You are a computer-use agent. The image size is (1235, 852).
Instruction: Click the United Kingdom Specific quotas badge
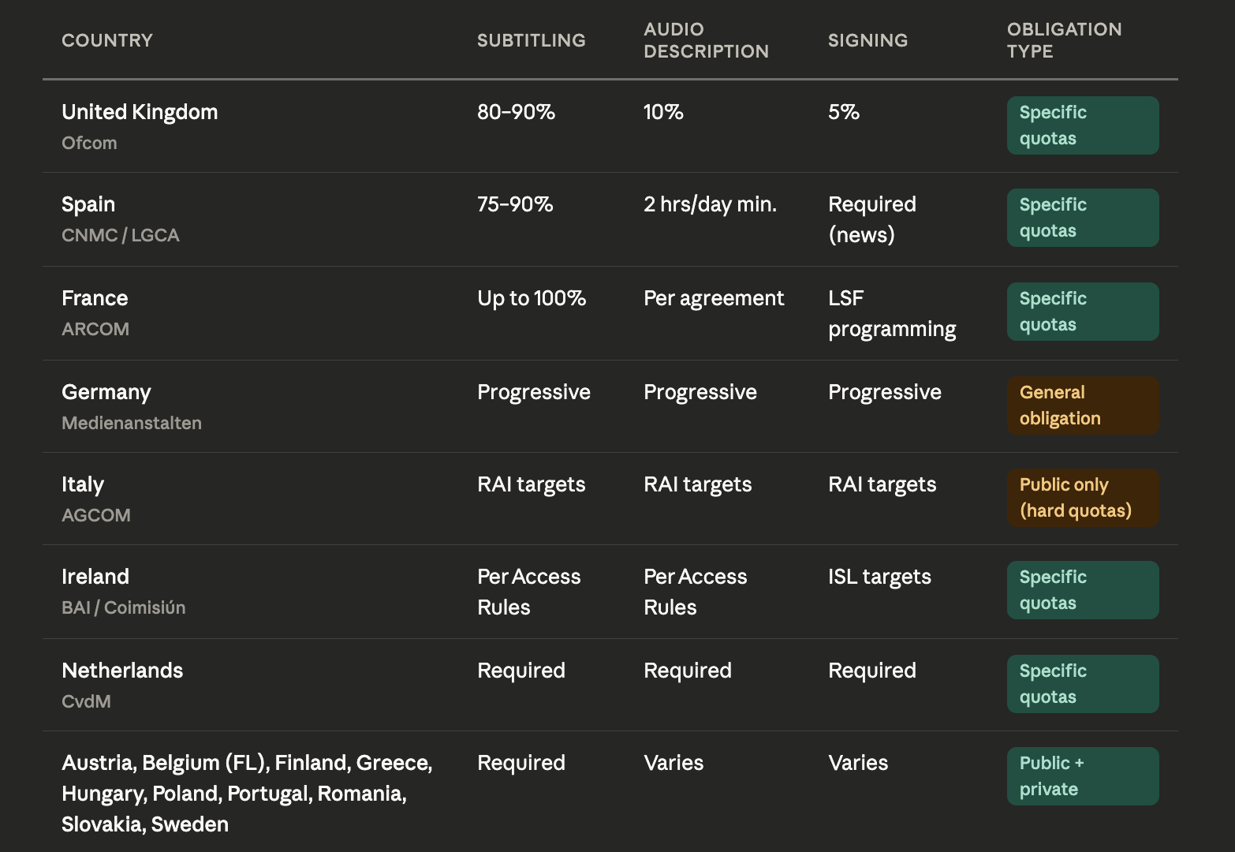coord(1082,125)
